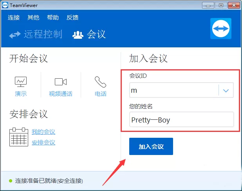
Task: Start a presentation with the 演示 icon
Action: point(21,82)
